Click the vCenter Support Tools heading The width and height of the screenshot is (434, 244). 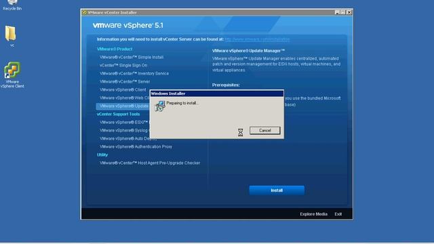[x=118, y=115]
